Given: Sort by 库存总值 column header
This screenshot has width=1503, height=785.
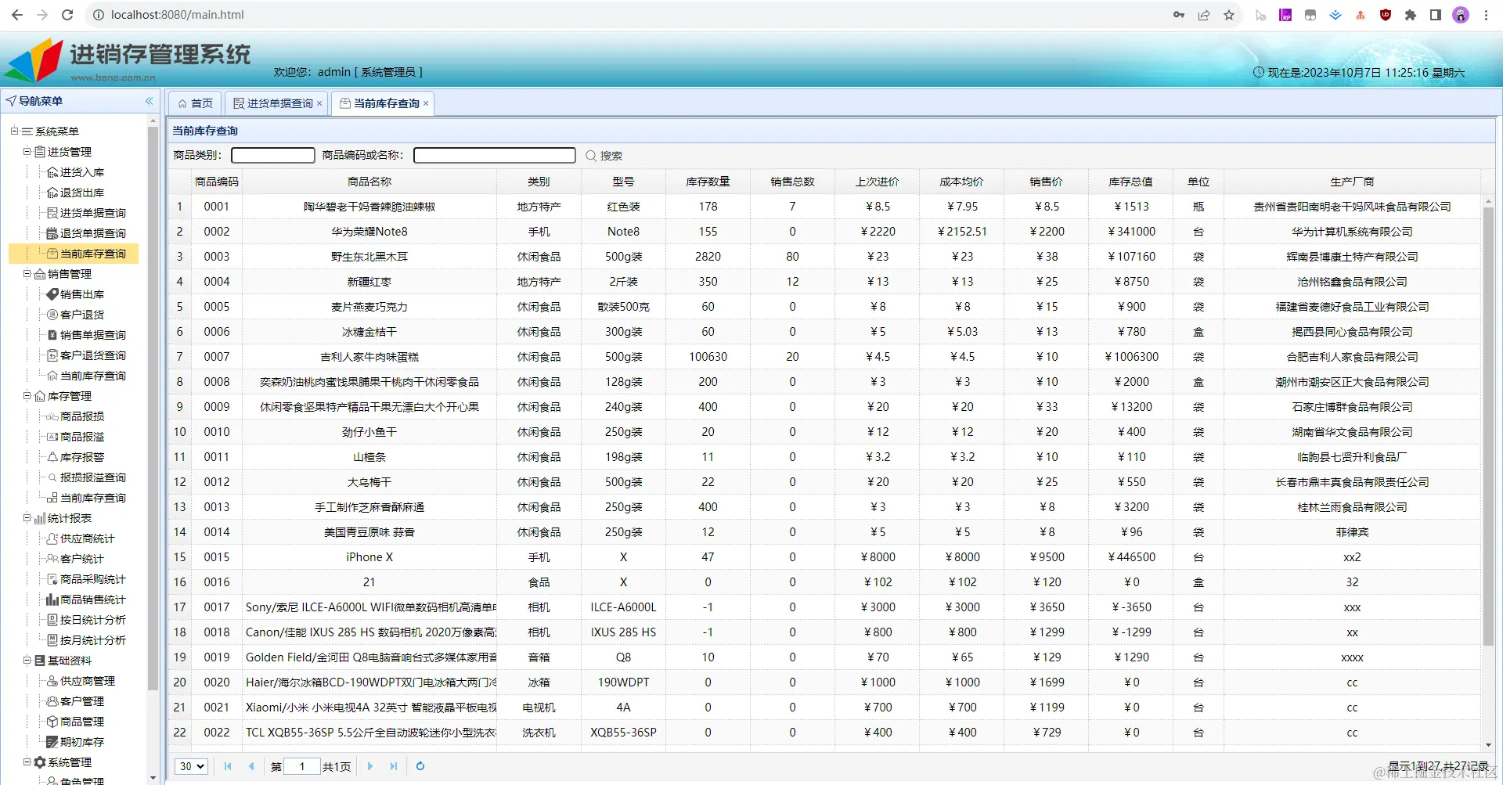Looking at the screenshot, I should [x=1130, y=182].
